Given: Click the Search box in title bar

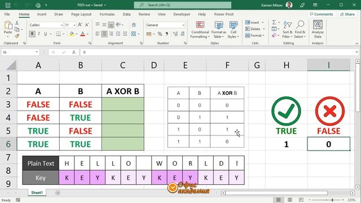Looking at the screenshot, I should click(x=183, y=5).
